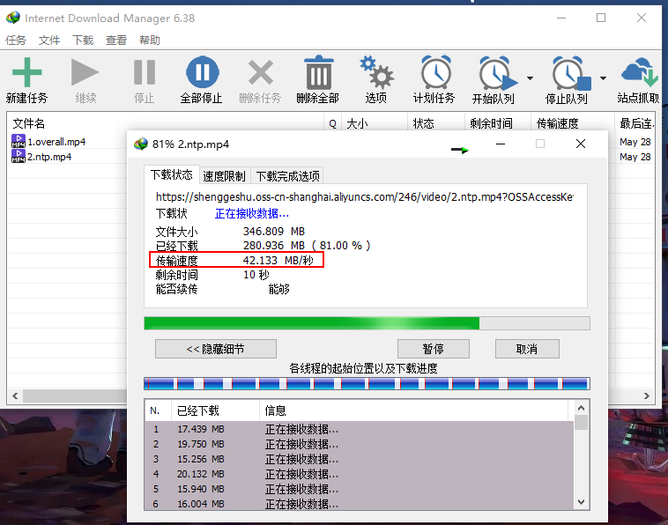Maximize the Internet Download Manager main window

click(x=601, y=18)
